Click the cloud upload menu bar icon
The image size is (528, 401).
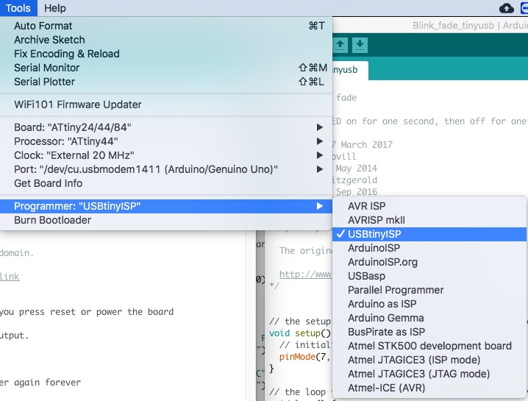point(507,8)
